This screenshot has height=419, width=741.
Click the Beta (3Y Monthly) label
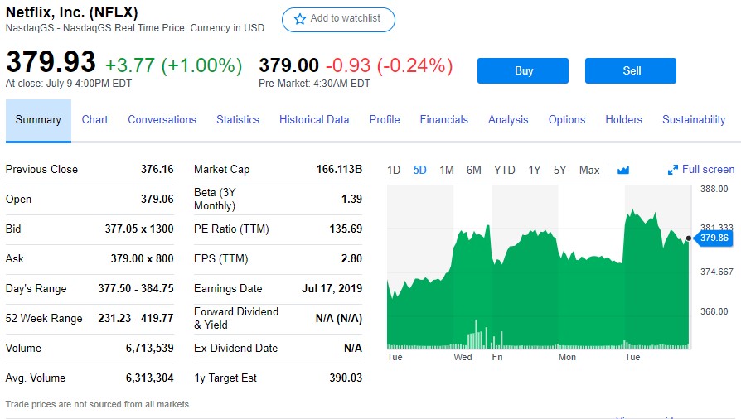(x=215, y=199)
